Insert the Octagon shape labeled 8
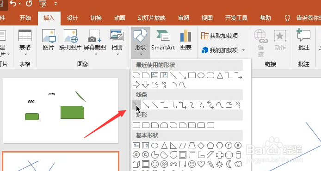The width and height of the screenshot is (321, 171). [238, 146]
